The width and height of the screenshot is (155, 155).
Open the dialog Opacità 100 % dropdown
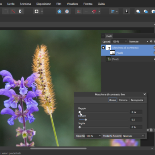pos(93,136)
